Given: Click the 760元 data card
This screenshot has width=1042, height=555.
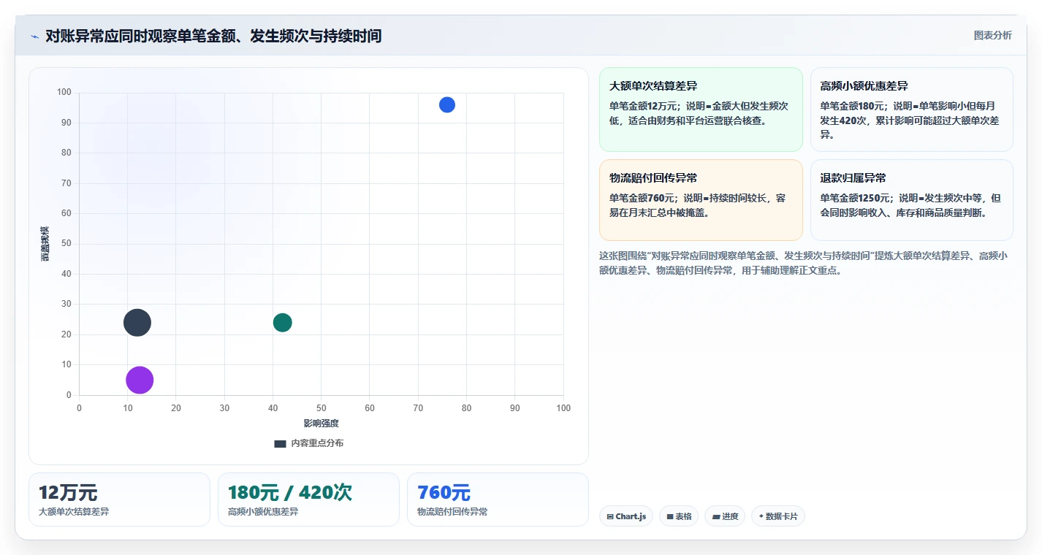Looking at the screenshot, I should pyautogui.click(x=498, y=499).
